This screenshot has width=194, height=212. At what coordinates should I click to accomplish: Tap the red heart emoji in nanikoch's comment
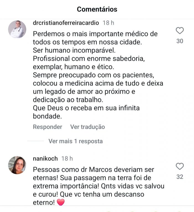click(61, 202)
